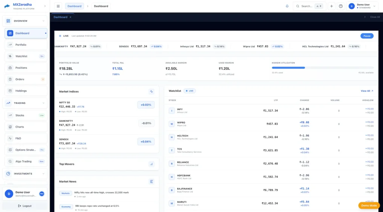Click the Logout button
The image size is (383, 212).
coord(25,206)
